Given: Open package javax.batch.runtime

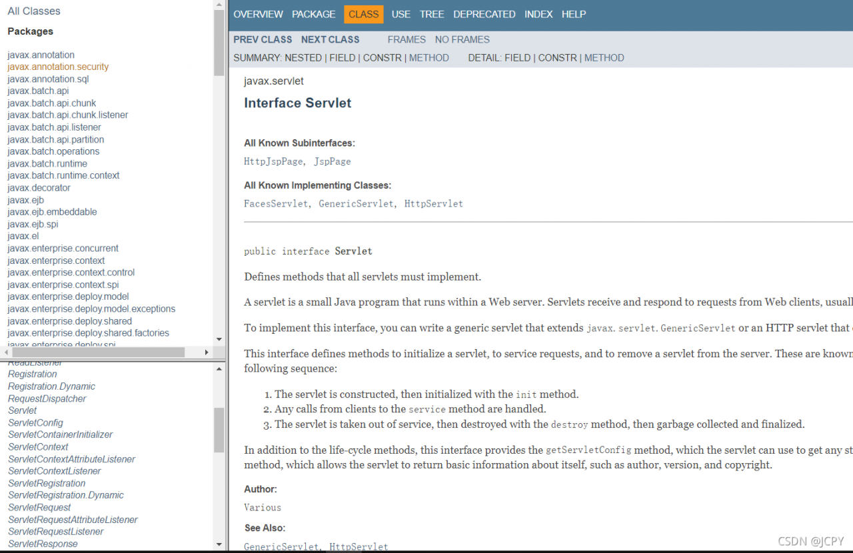Looking at the screenshot, I should 47,163.
